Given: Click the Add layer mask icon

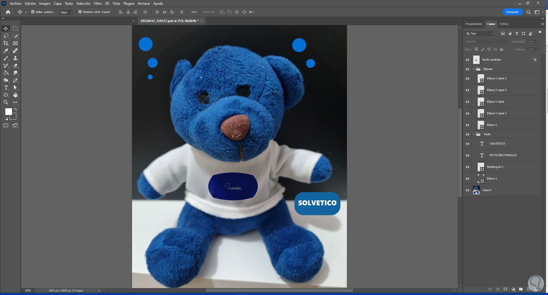Looking at the screenshot, I should [505, 289].
